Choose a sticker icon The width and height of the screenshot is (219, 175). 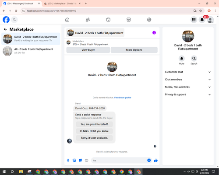(x=81, y=161)
